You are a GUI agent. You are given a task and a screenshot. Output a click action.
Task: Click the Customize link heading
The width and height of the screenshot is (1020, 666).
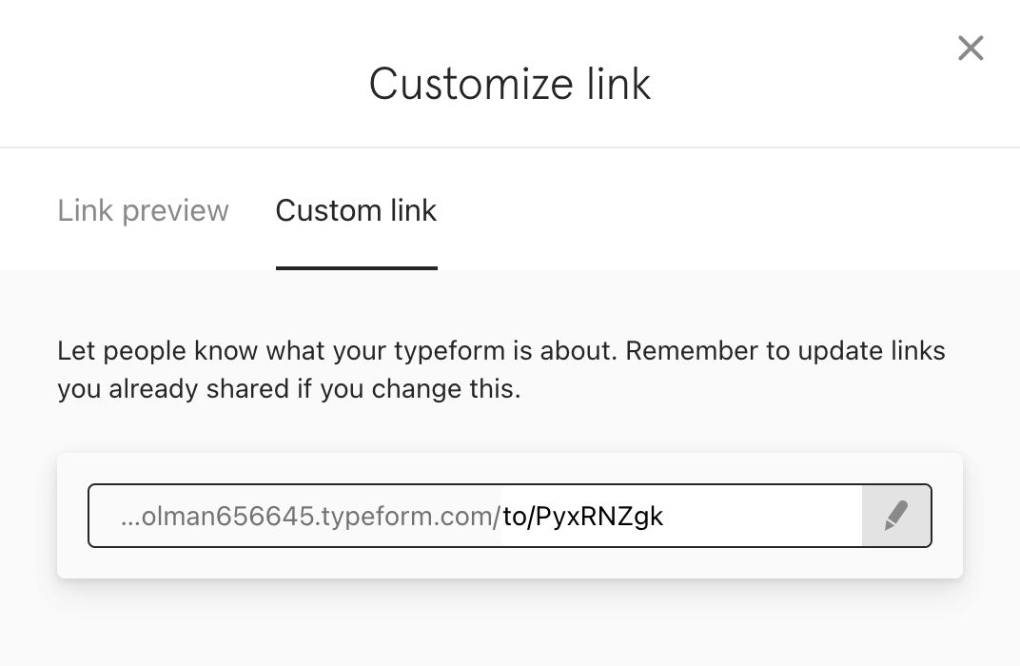(x=510, y=84)
